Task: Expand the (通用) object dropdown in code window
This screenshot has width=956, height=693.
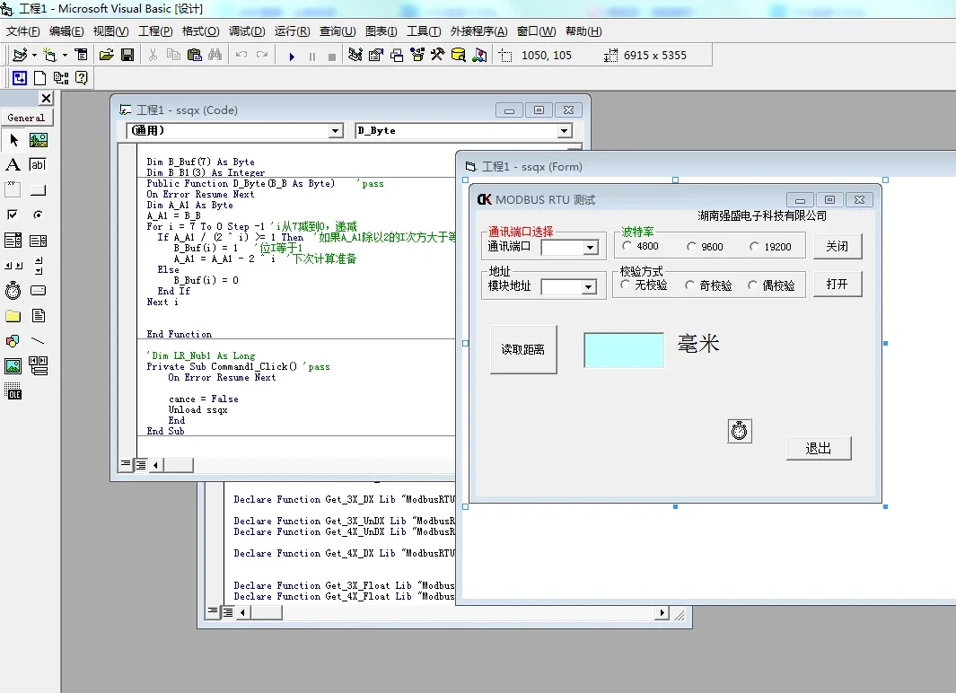Action: tap(336, 131)
